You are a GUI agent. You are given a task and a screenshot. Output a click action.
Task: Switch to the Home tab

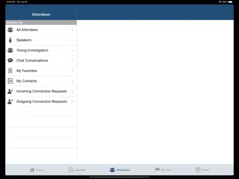tap(37, 170)
